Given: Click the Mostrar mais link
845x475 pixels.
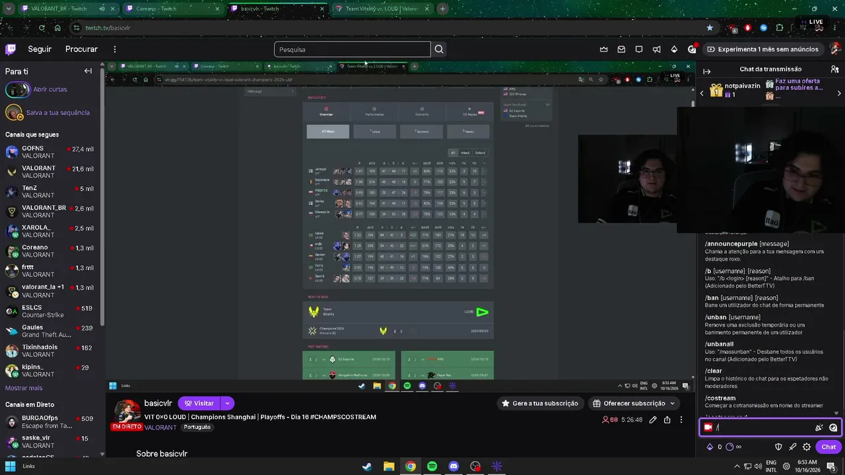Looking at the screenshot, I should (24, 388).
